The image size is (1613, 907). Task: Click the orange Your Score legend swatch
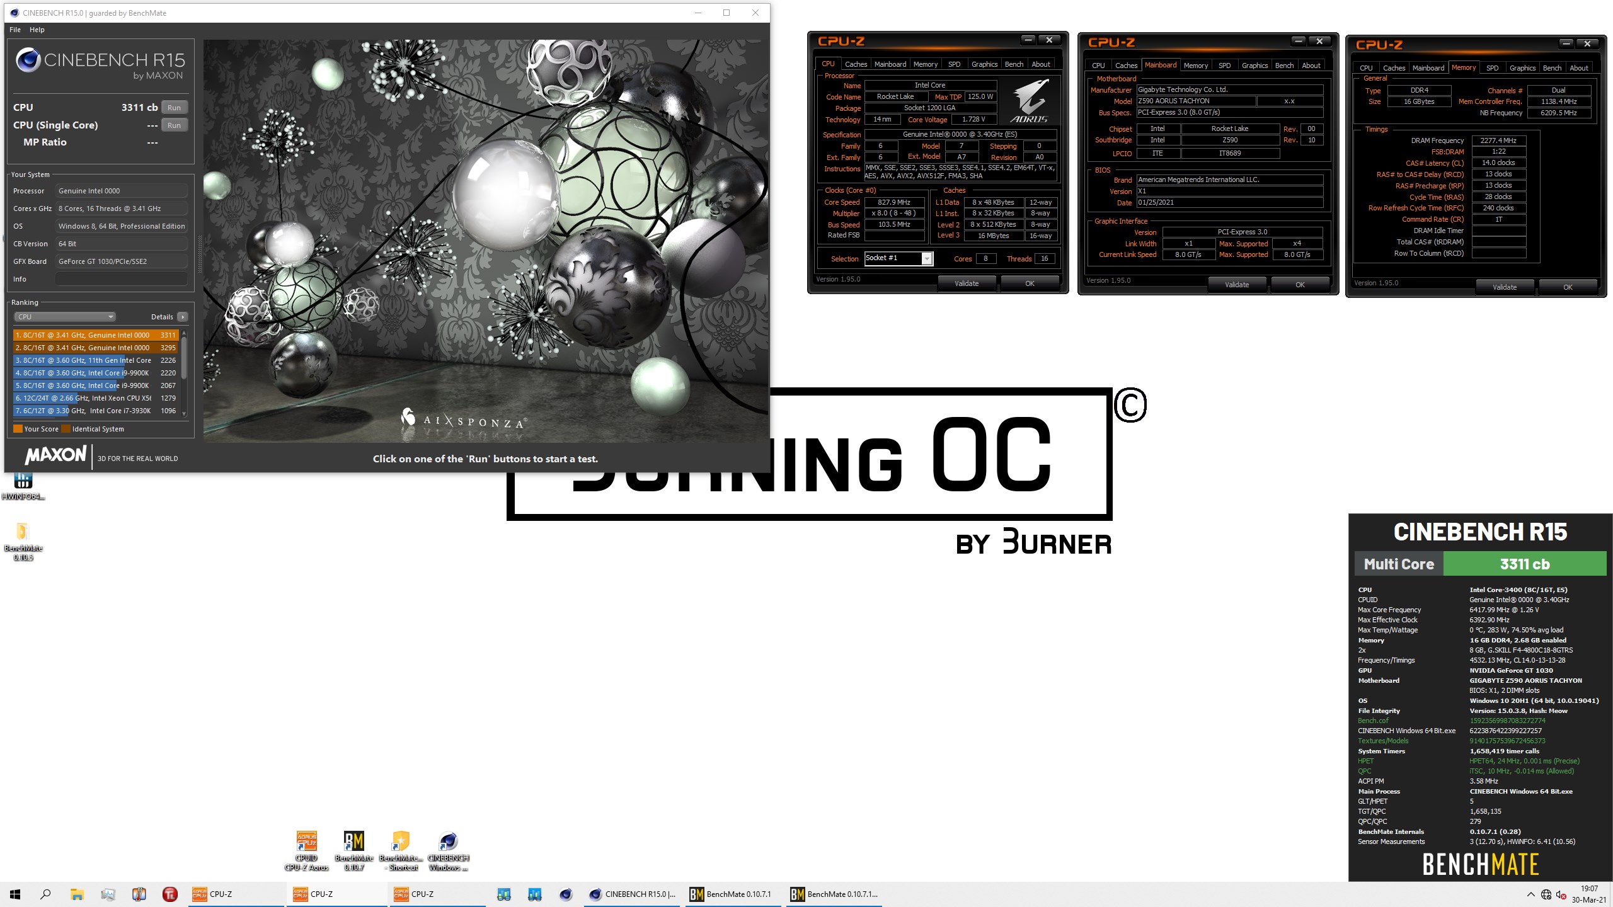pyautogui.click(x=18, y=429)
